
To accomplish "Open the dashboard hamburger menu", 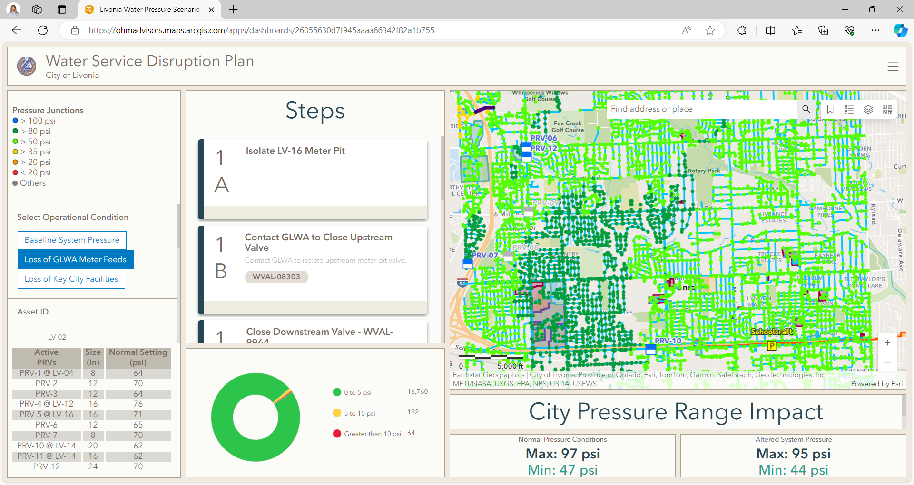I will (893, 67).
